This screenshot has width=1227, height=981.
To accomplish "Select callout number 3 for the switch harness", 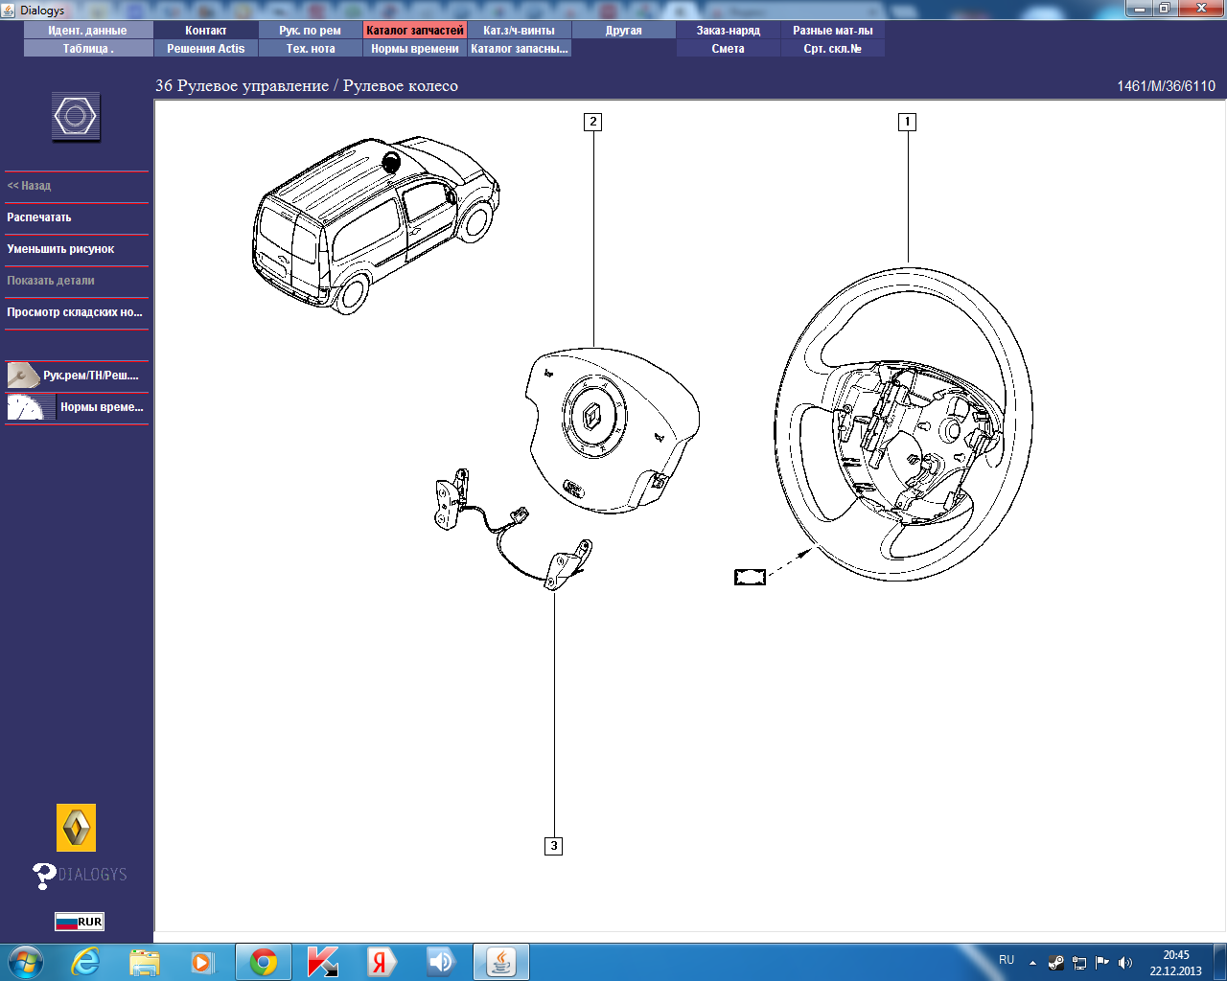I will pos(553,846).
